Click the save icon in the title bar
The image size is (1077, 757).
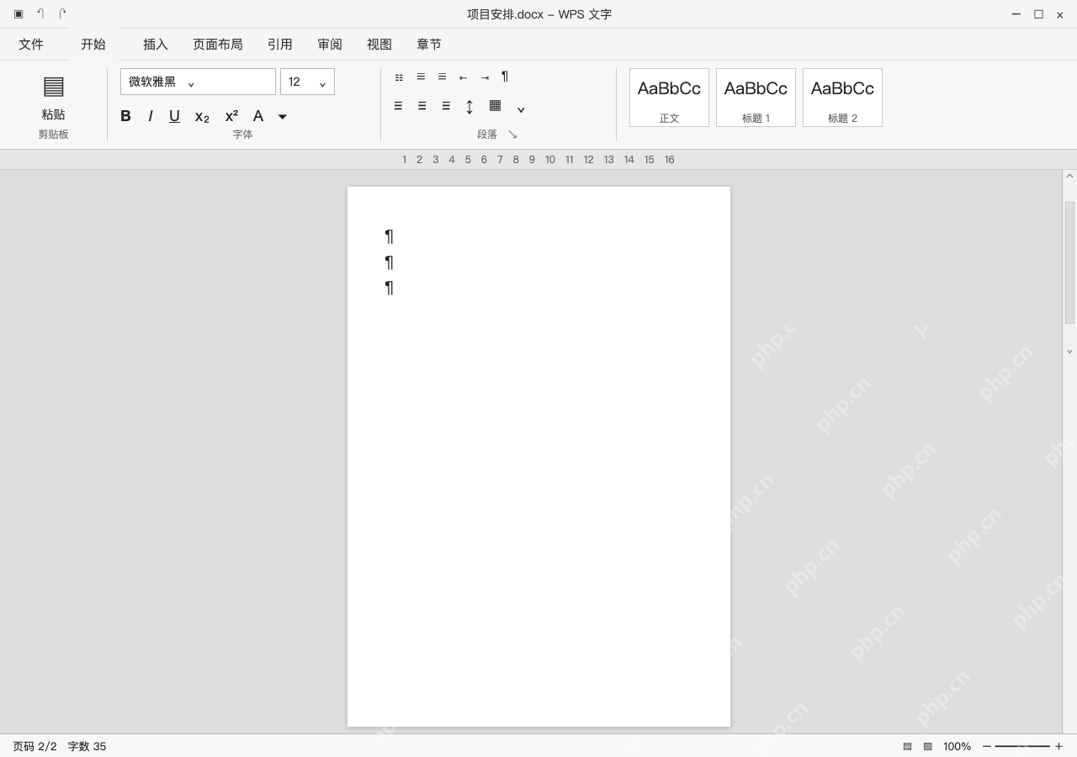(19, 14)
